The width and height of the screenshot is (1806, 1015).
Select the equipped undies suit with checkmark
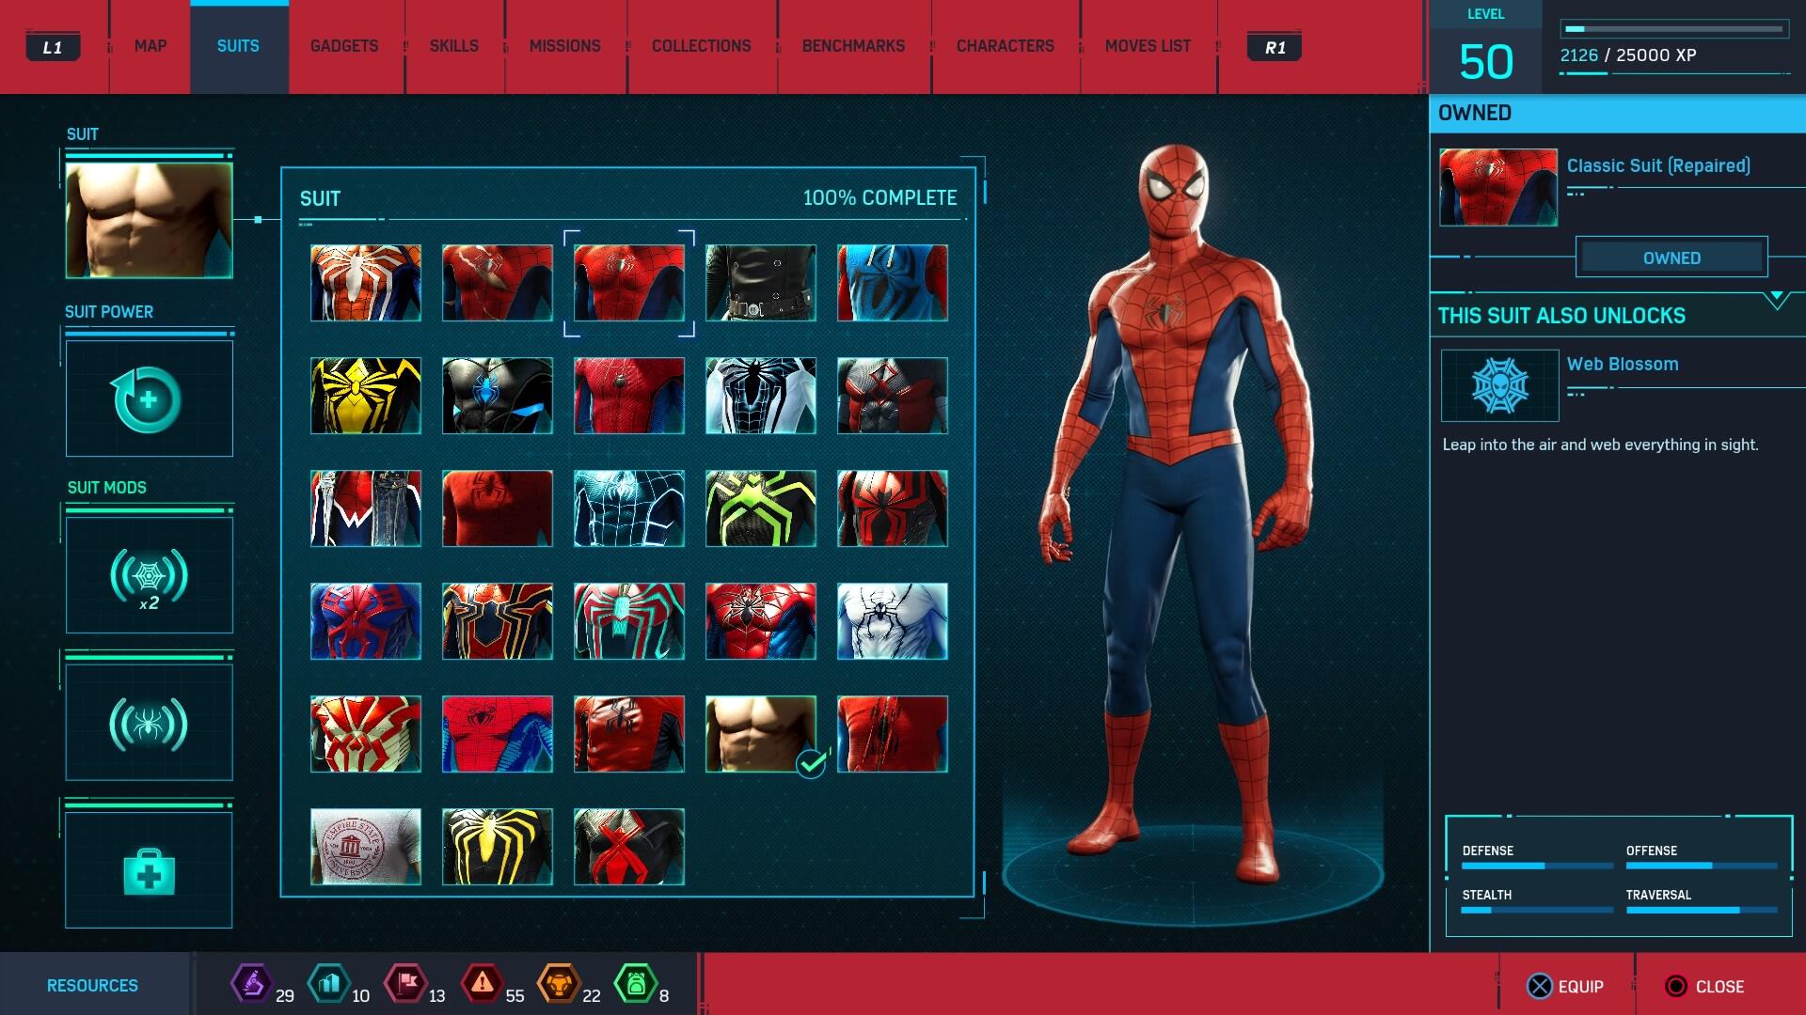tap(761, 734)
